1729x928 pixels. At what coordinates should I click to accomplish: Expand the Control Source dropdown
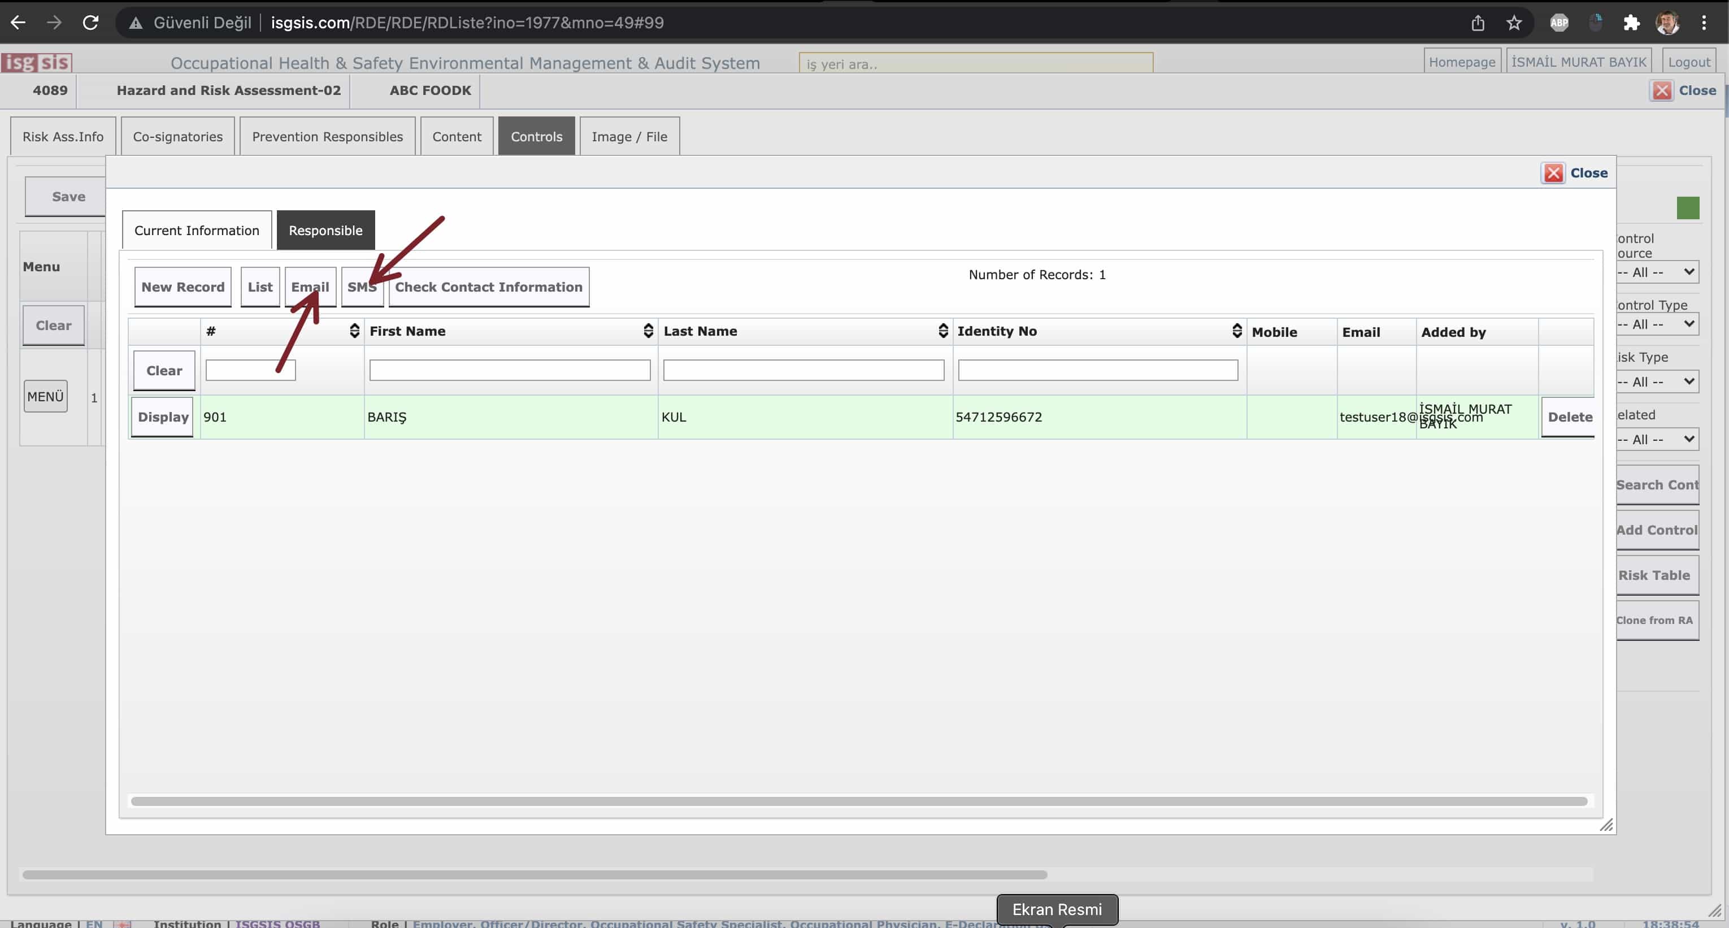click(x=1657, y=272)
